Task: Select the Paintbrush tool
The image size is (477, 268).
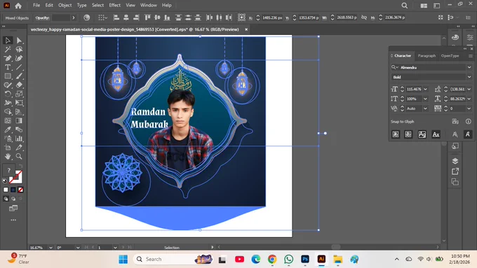Action: pyautogui.click(x=19, y=76)
